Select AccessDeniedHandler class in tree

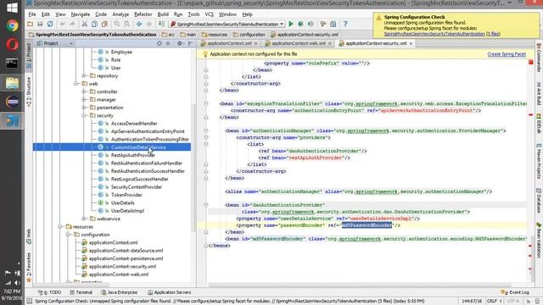pos(134,124)
